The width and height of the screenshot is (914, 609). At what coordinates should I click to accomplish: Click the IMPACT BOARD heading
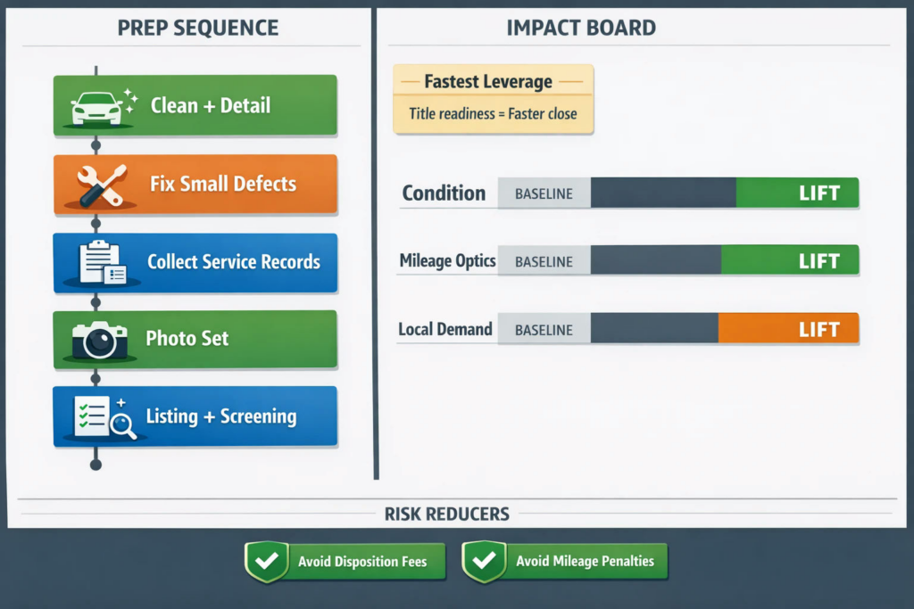click(581, 28)
